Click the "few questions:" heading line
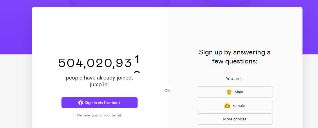 235,61
